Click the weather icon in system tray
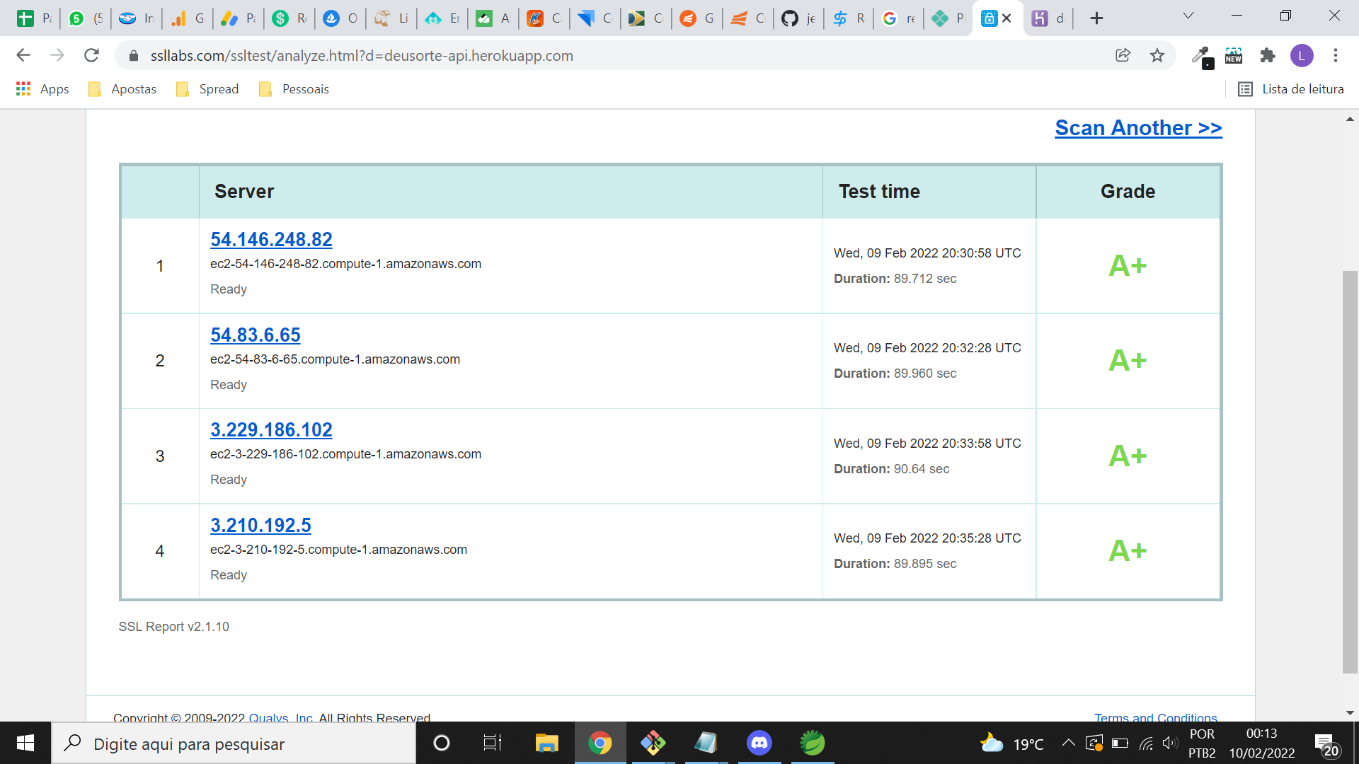1359x764 pixels. [x=992, y=743]
